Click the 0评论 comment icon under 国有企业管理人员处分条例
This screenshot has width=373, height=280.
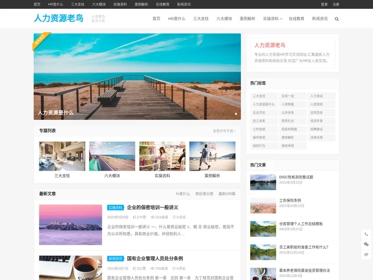point(174,269)
